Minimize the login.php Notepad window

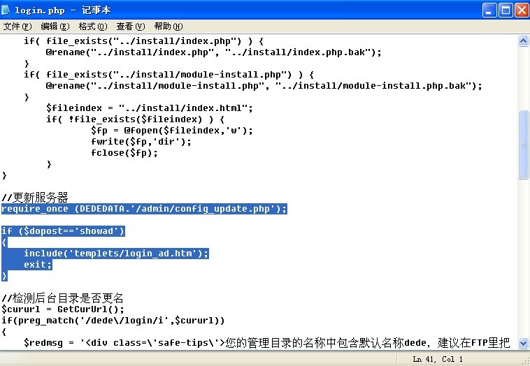[489, 10]
